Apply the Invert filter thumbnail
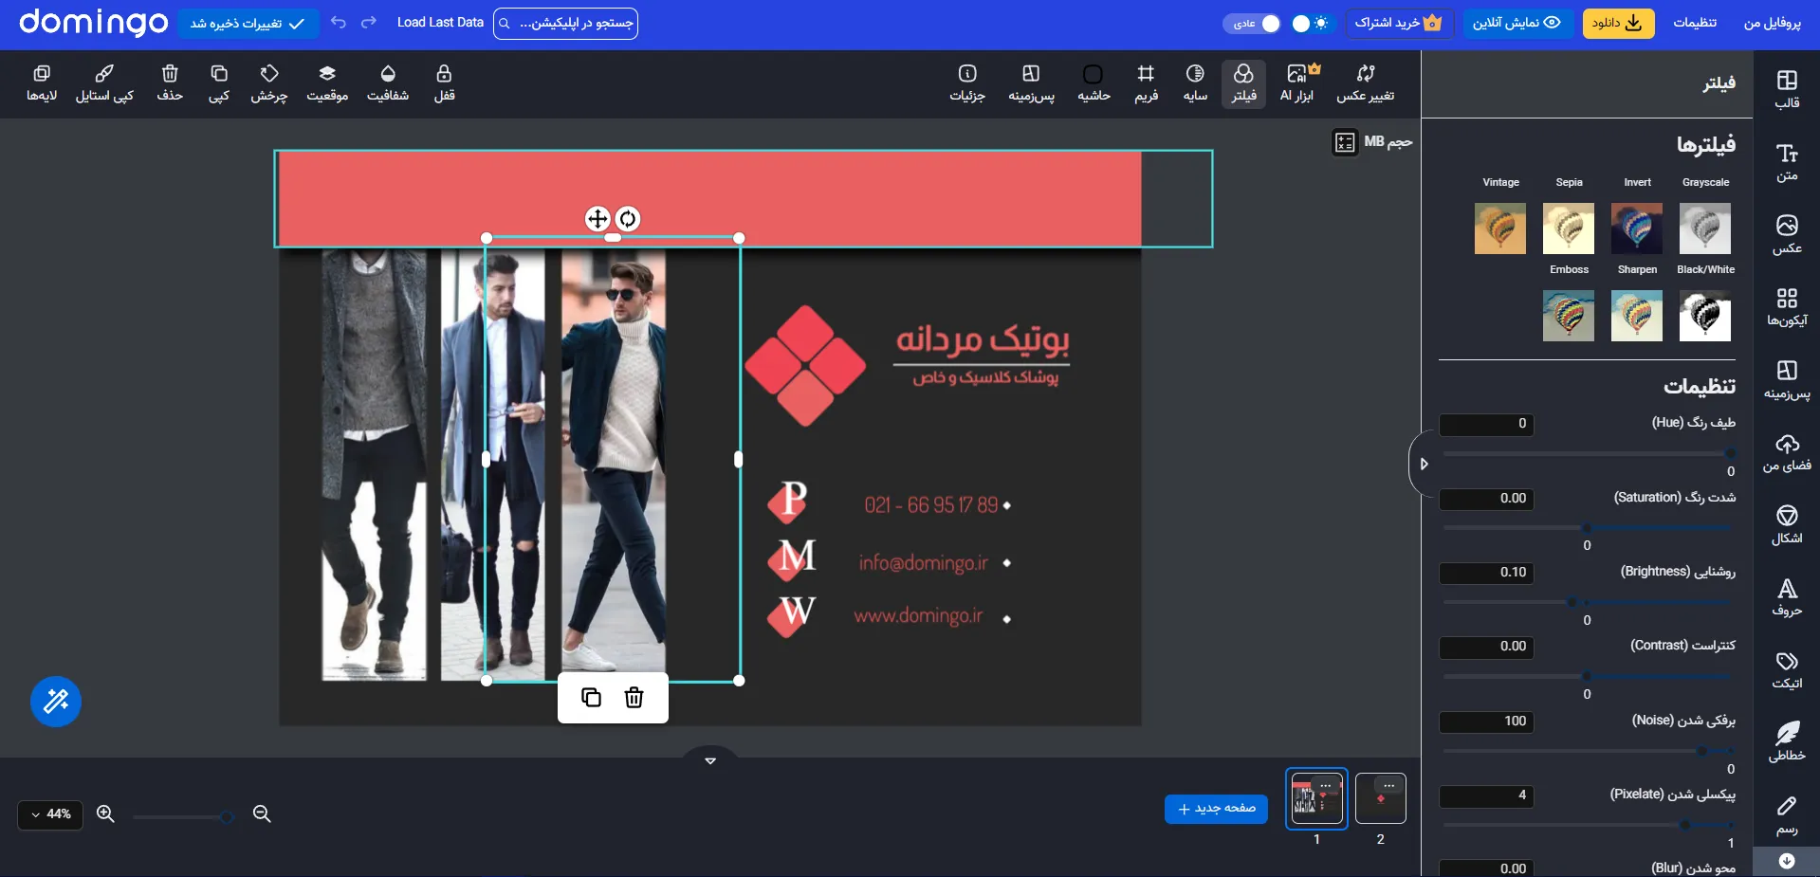 click(1637, 228)
